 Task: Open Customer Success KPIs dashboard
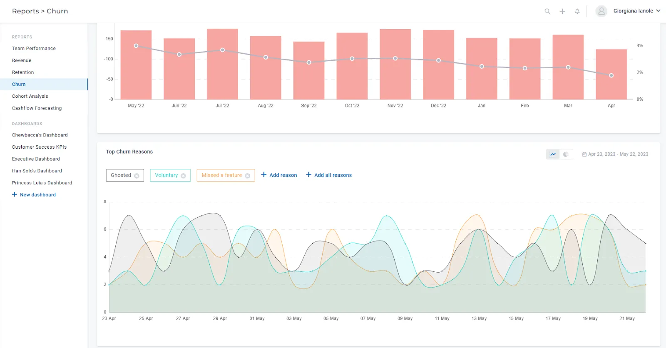[39, 147]
